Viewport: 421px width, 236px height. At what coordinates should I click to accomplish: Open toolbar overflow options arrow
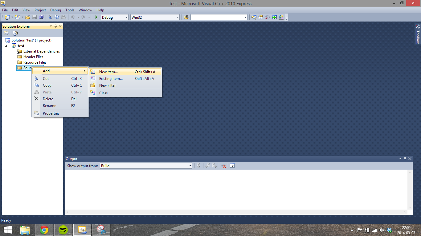[287, 18]
